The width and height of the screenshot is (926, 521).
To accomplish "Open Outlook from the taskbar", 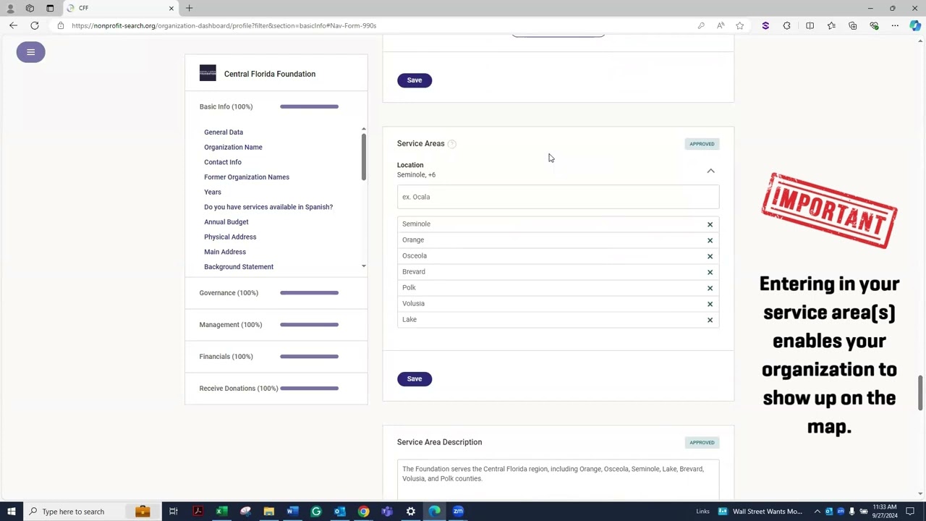I will click(339, 512).
